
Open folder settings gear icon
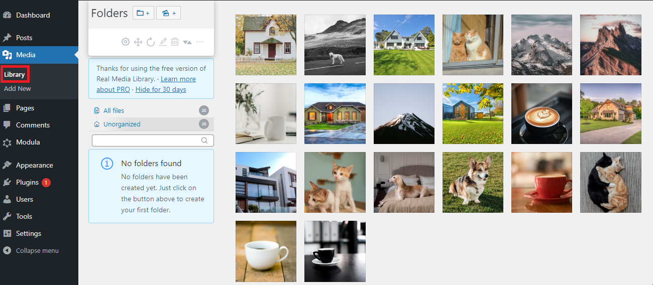126,42
